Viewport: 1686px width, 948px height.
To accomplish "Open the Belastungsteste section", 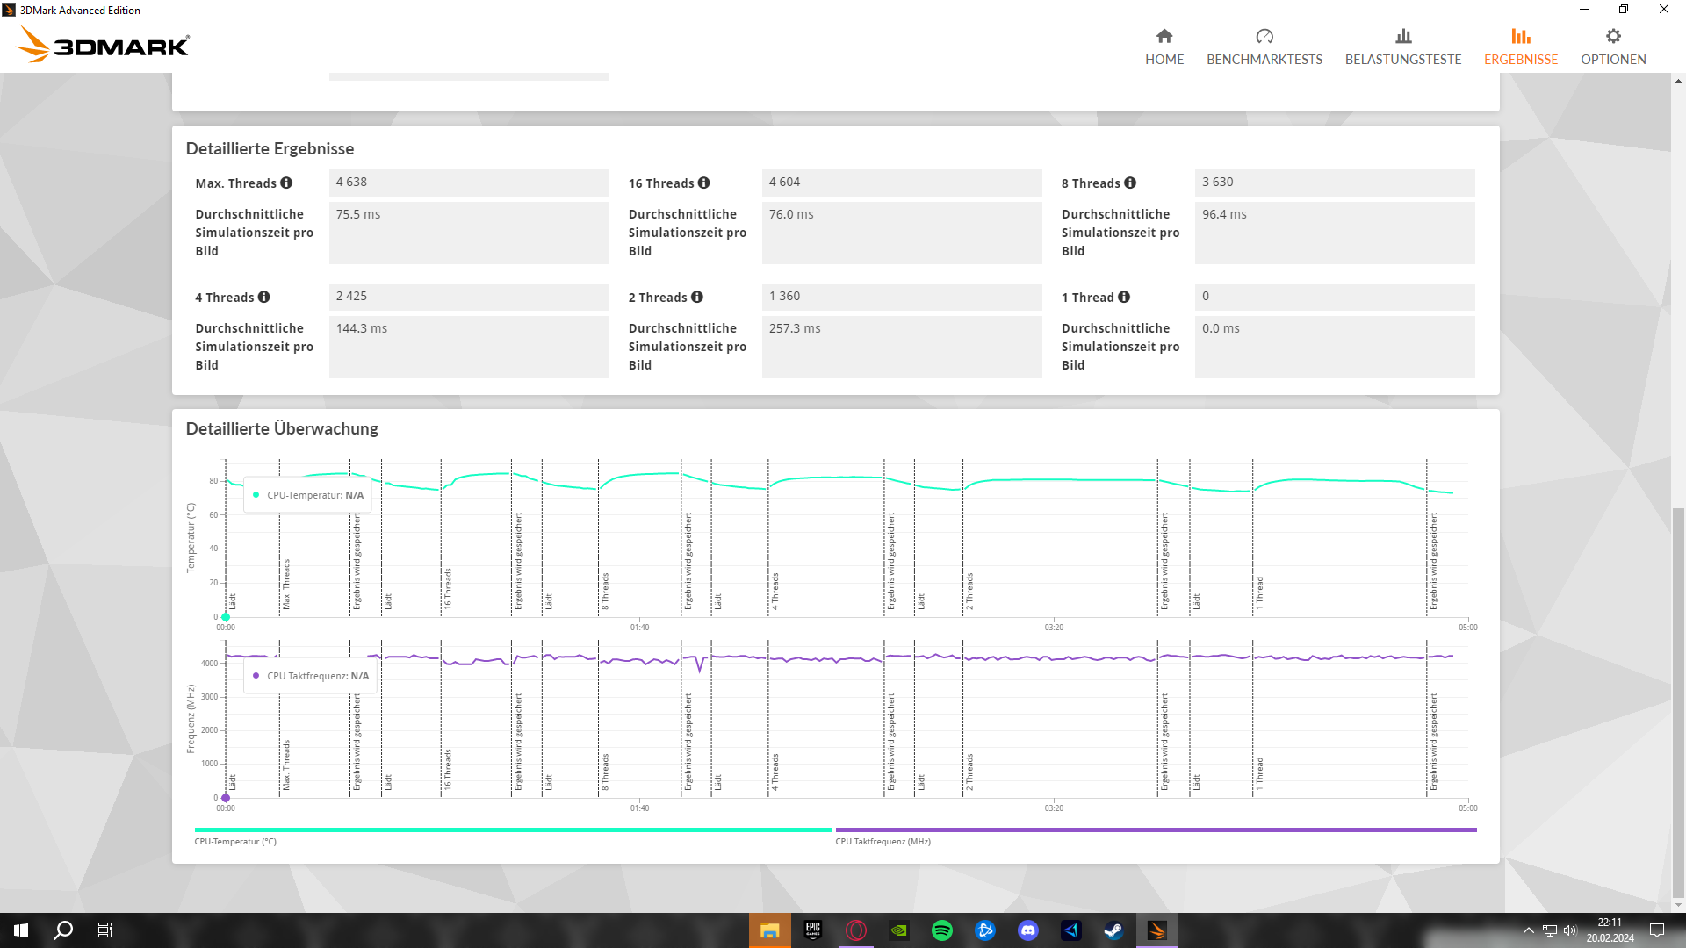I will (x=1402, y=47).
